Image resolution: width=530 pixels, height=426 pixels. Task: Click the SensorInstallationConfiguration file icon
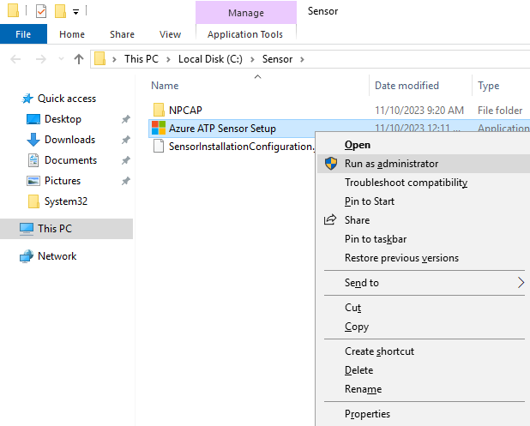pos(159,147)
